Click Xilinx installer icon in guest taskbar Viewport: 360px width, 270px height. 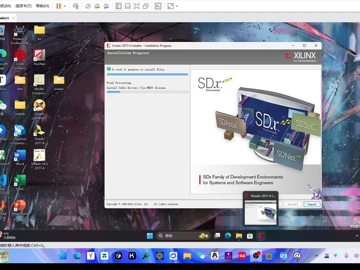pos(261,236)
